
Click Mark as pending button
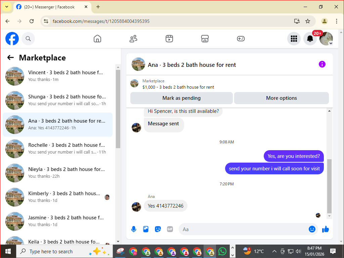tap(181, 98)
